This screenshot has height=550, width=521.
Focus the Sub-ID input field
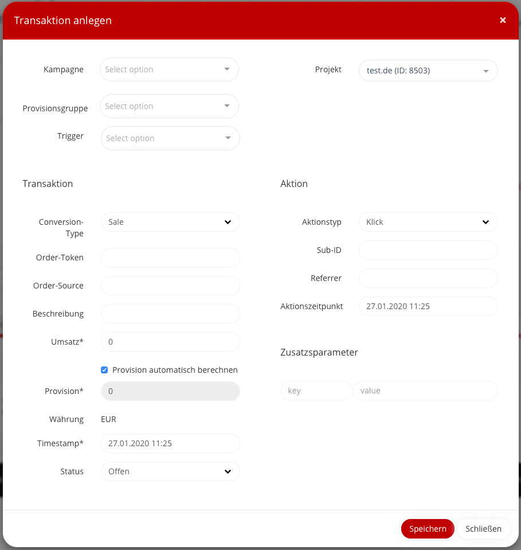428,250
